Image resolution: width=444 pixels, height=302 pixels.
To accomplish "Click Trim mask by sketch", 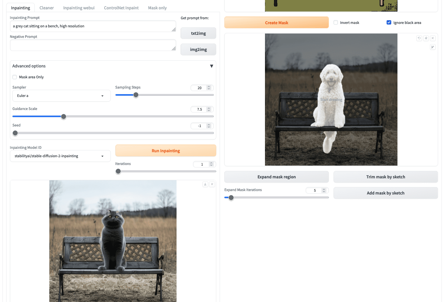I will (386, 177).
